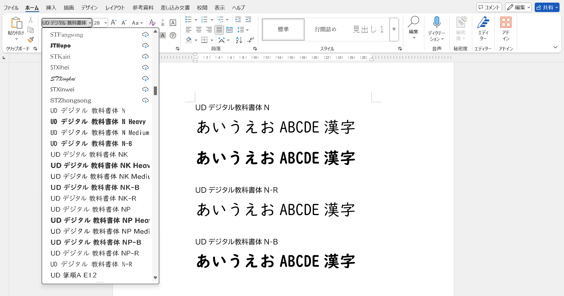Screen dimensions: 564x296
Task: Switch to the 校閲 tab
Action: pos(202,8)
